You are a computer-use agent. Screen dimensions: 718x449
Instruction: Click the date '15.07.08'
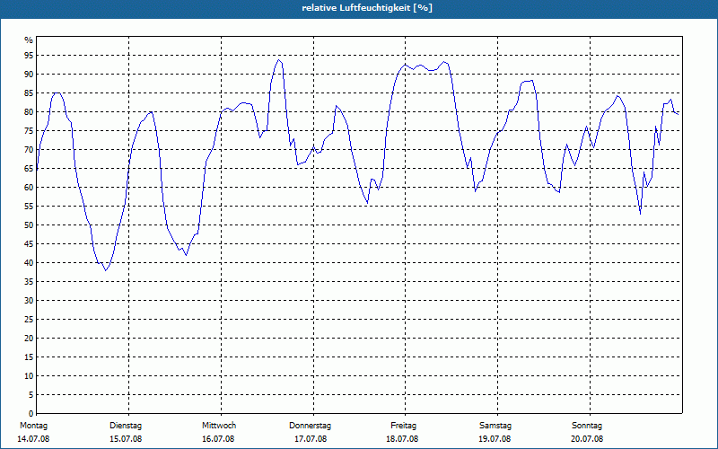(x=126, y=439)
